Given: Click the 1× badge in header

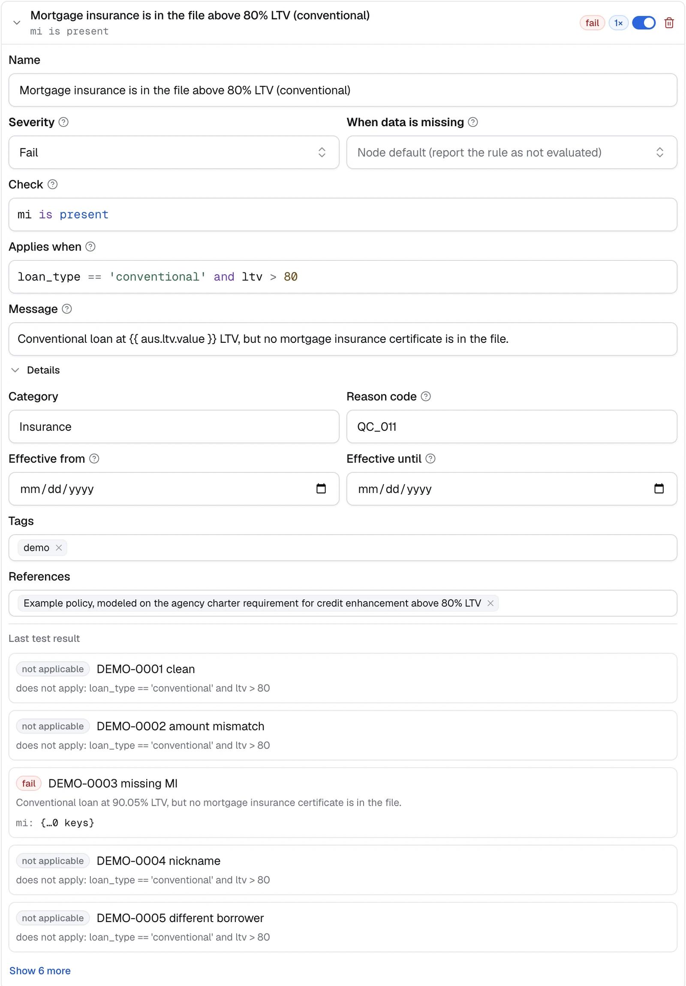Looking at the screenshot, I should point(618,23).
